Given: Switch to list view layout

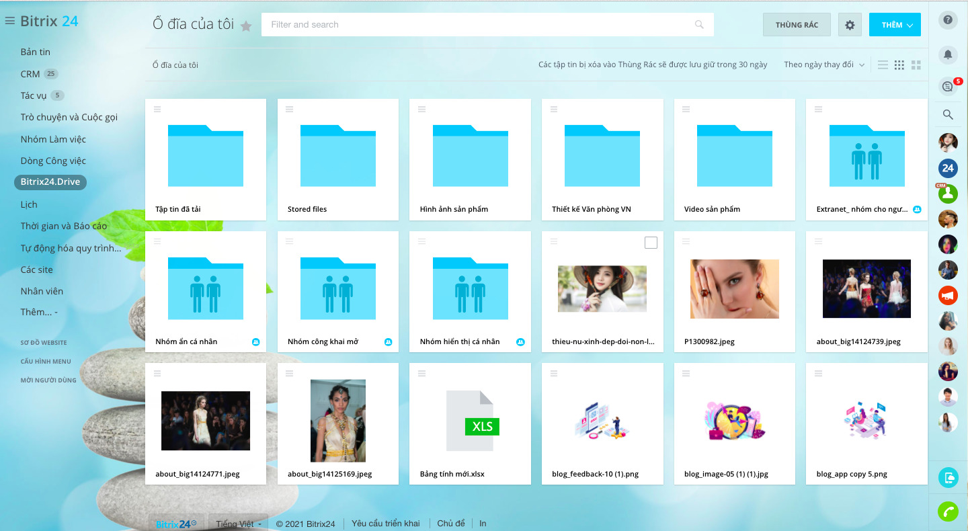Looking at the screenshot, I should pos(883,65).
